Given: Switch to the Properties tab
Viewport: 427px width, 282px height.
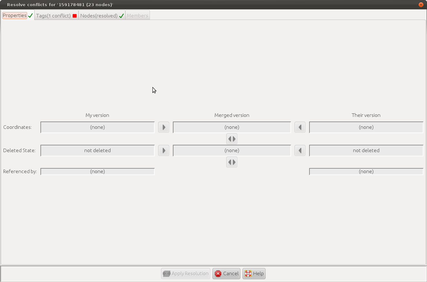Looking at the screenshot, I should (x=15, y=16).
